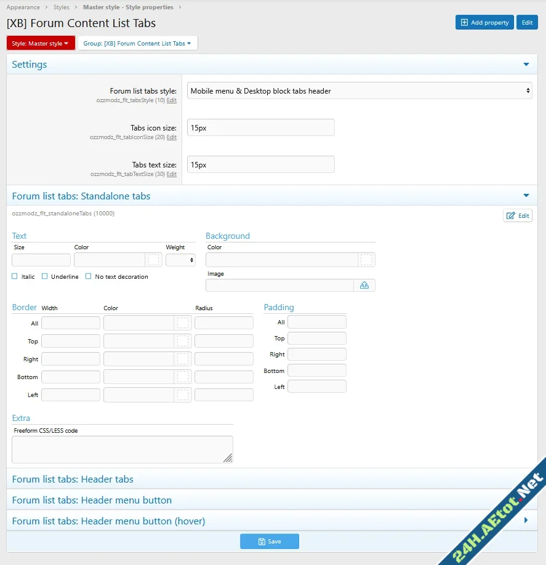Open the Top border color picker icon
Screen dimensions: 546x565
coord(182,340)
